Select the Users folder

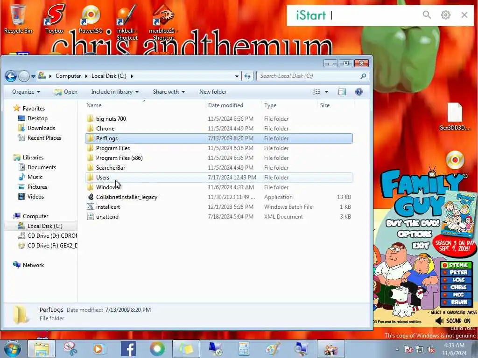click(x=219, y=177)
